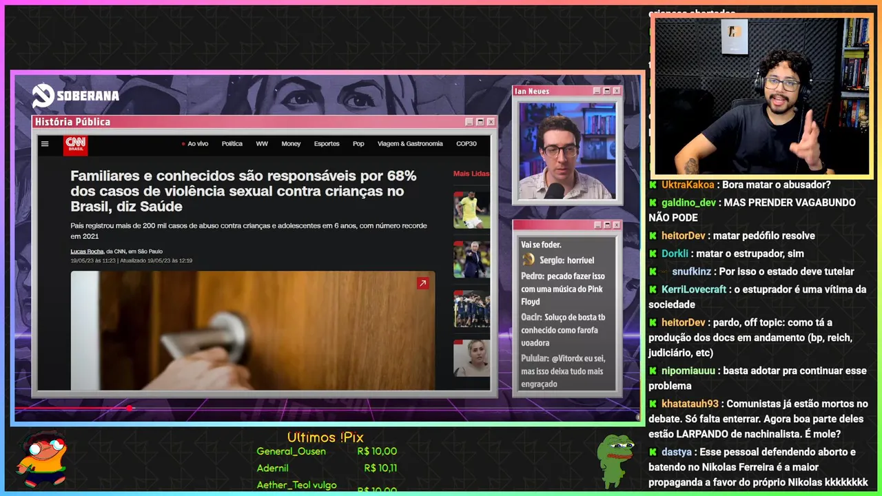Image resolution: width=882 pixels, height=496 pixels.
Task: Open author link Lucas Rocha
Action: point(87,251)
